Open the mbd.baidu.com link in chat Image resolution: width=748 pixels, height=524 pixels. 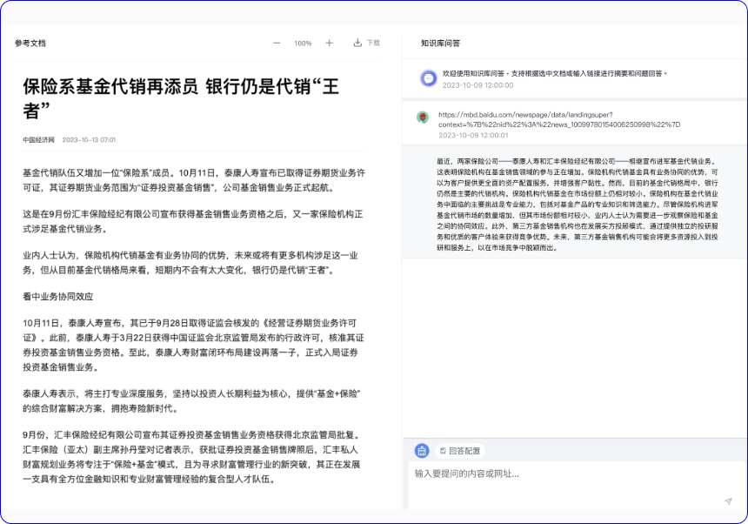[x=559, y=120]
